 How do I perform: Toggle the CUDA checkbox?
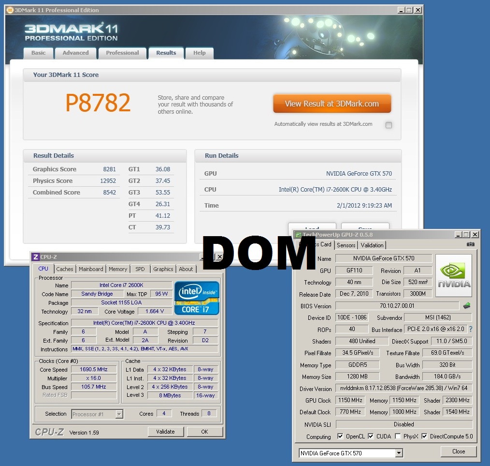pyautogui.click(x=371, y=436)
